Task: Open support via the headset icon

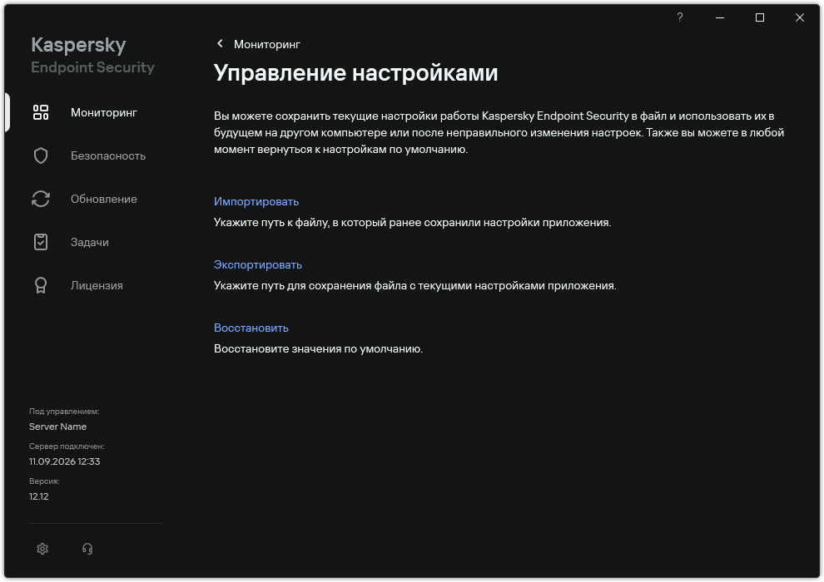Action: (87, 549)
